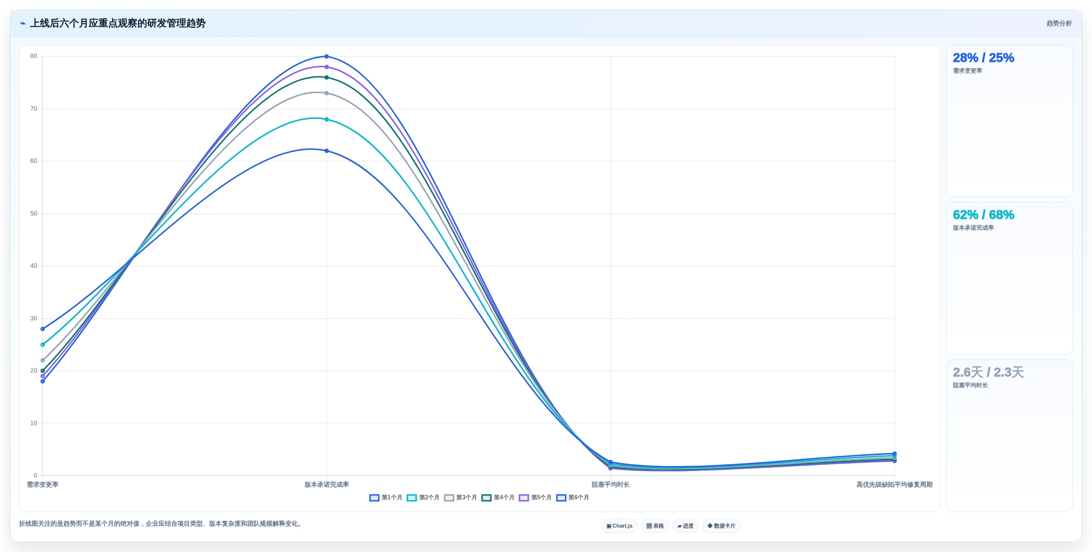Select the cyan data point at value 68

pyautogui.click(x=327, y=119)
